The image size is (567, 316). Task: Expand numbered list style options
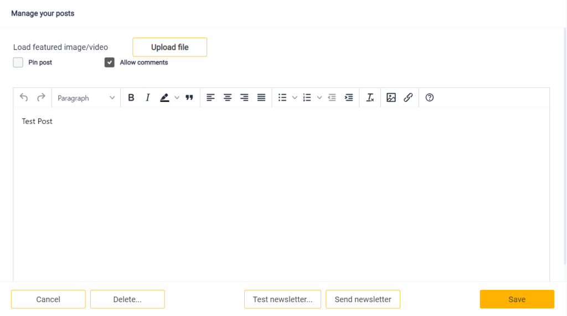coord(319,97)
